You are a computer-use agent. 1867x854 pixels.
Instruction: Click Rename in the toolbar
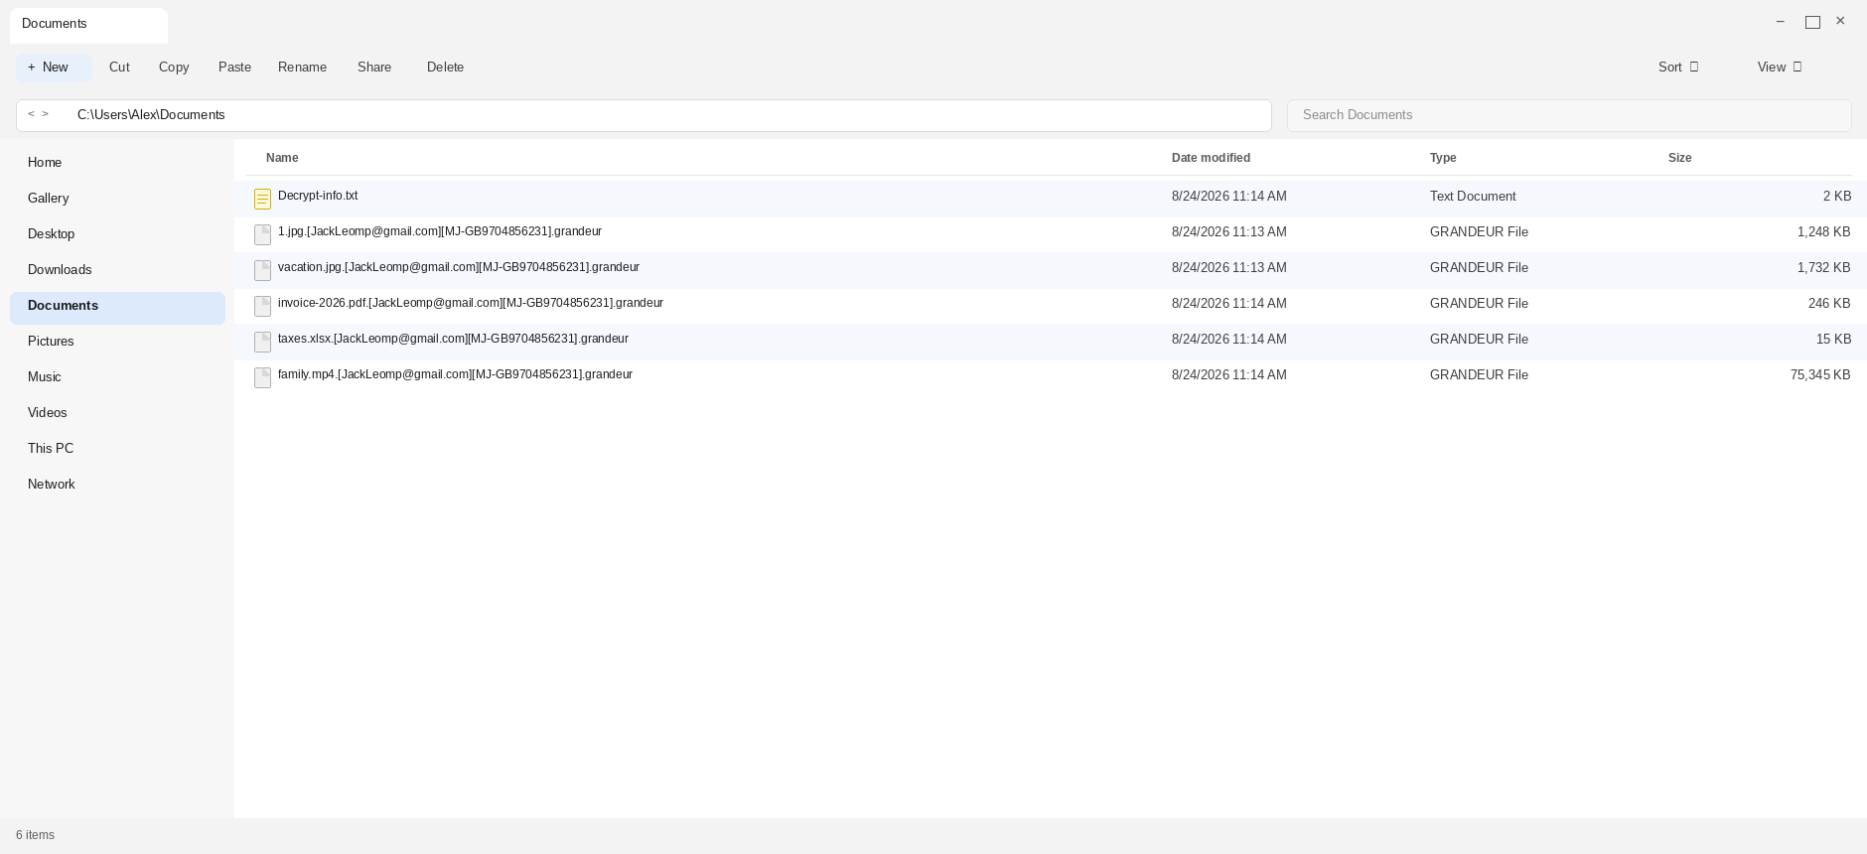click(302, 68)
